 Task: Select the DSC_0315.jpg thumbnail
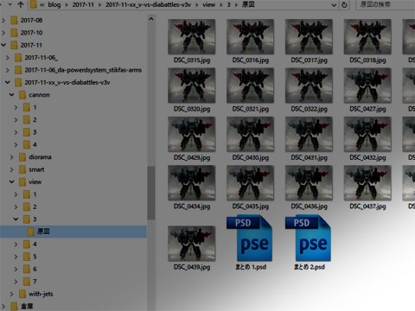(x=192, y=36)
